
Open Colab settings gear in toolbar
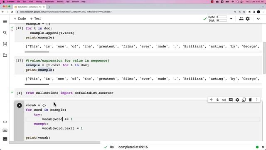click(248, 19)
